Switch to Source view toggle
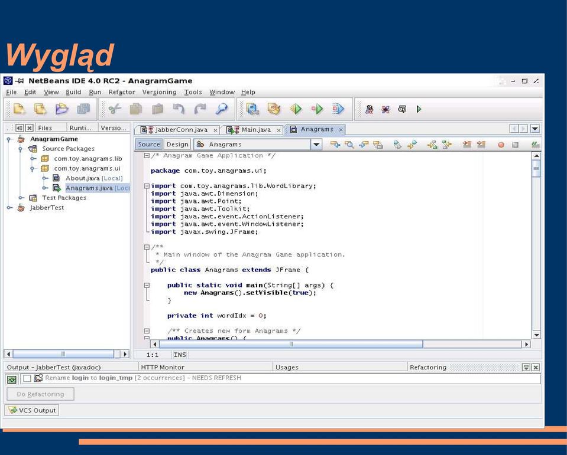Screen dimensions: 567x455 (x=148, y=145)
